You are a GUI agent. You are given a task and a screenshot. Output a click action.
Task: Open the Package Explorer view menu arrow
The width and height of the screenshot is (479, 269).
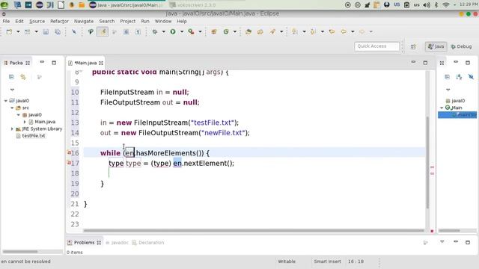(x=12, y=90)
